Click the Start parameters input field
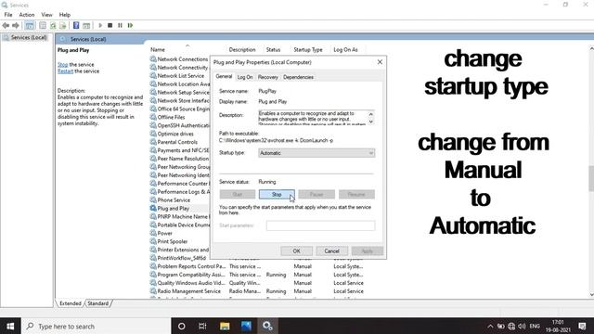594x334 pixels. tap(320, 225)
